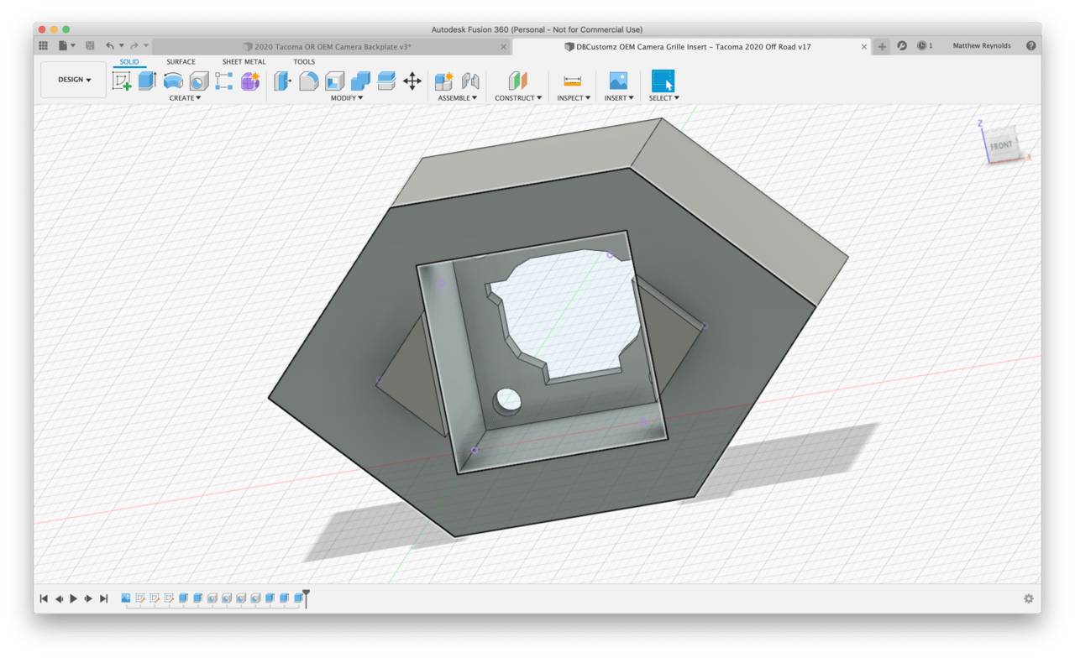Select the Move/Copy arrows tool
Screen dimensions: 1075x658
(x=412, y=81)
